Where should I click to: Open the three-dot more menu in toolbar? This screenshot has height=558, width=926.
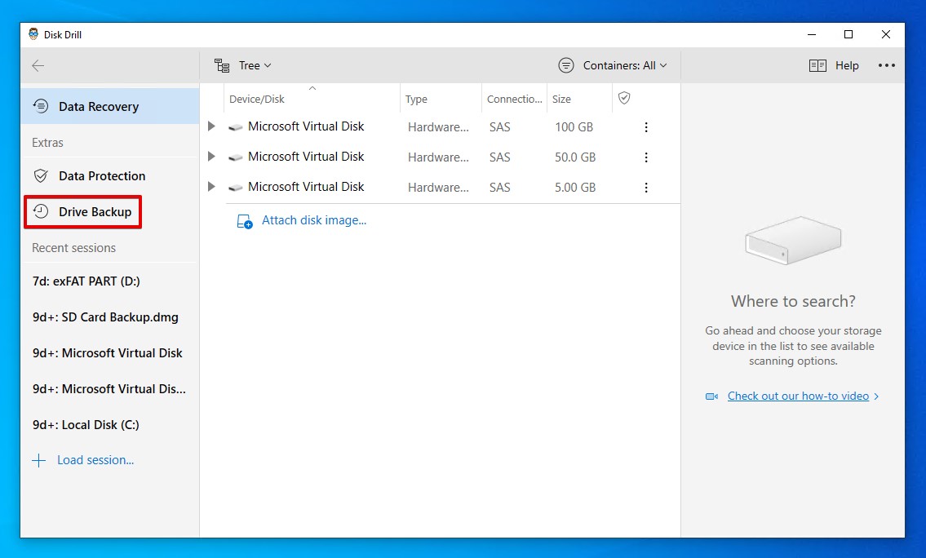[x=887, y=65]
